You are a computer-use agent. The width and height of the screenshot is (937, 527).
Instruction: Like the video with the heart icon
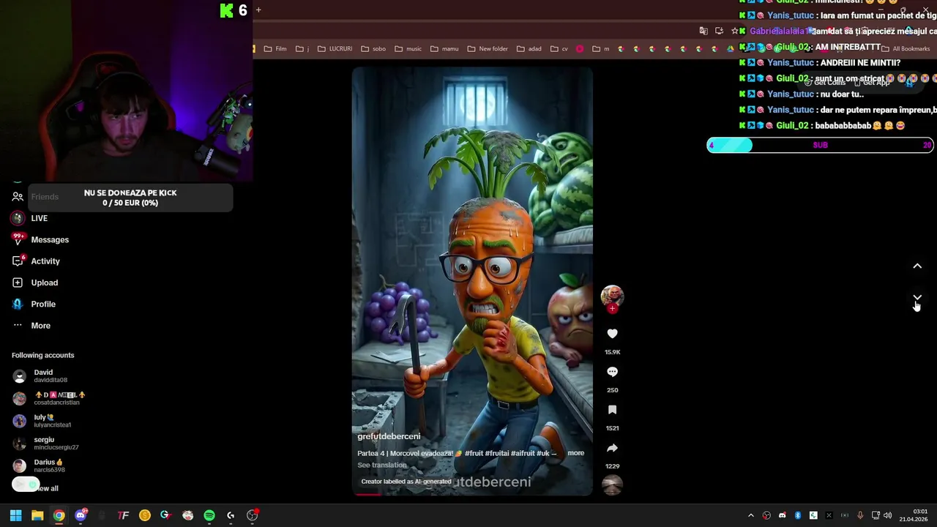[x=612, y=334]
